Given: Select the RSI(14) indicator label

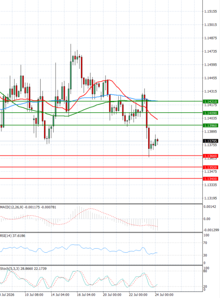Looking at the screenshot, I should pyautogui.click(x=6, y=236).
